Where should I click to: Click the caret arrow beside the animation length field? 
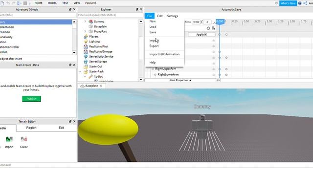tap(214, 23)
